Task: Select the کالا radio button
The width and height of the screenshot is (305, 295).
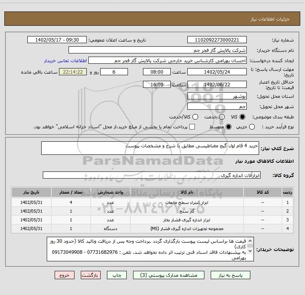Action: [x=242, y=117]
